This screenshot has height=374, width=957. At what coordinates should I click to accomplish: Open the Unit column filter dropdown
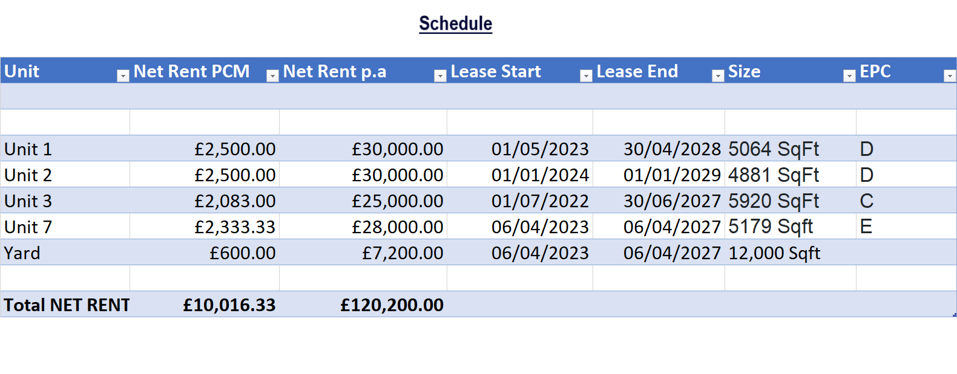[x=123, y=76]
